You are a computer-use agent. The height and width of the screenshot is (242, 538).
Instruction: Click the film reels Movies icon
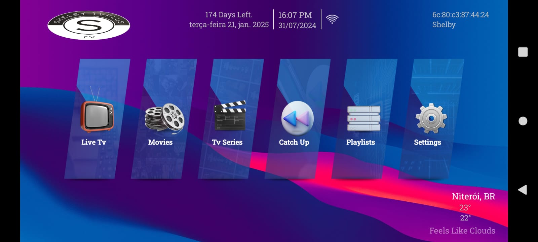164,117
